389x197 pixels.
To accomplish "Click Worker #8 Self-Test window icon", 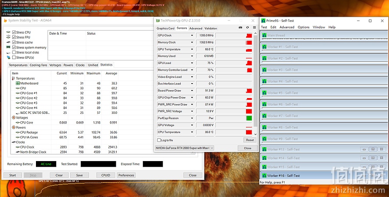I will pos(264,127).
